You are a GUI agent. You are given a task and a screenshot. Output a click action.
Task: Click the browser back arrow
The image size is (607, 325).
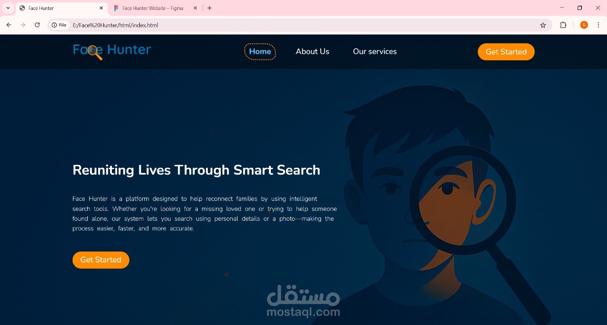(9, 25)
